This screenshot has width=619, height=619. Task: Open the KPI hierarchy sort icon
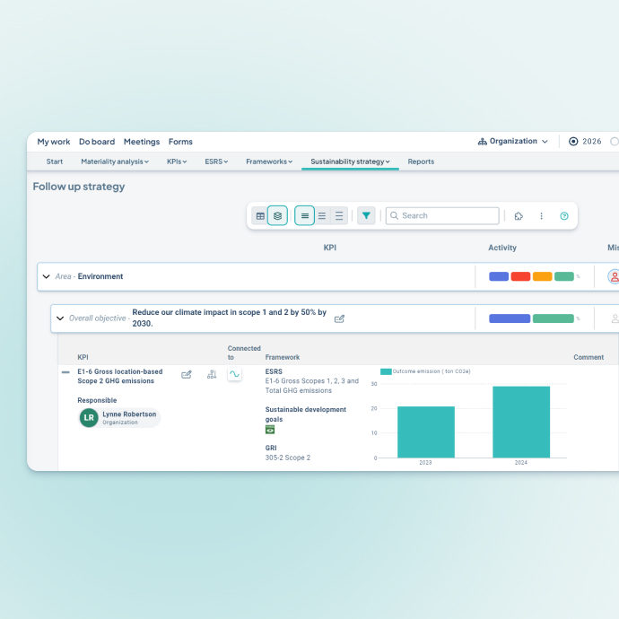click(212, 375)
